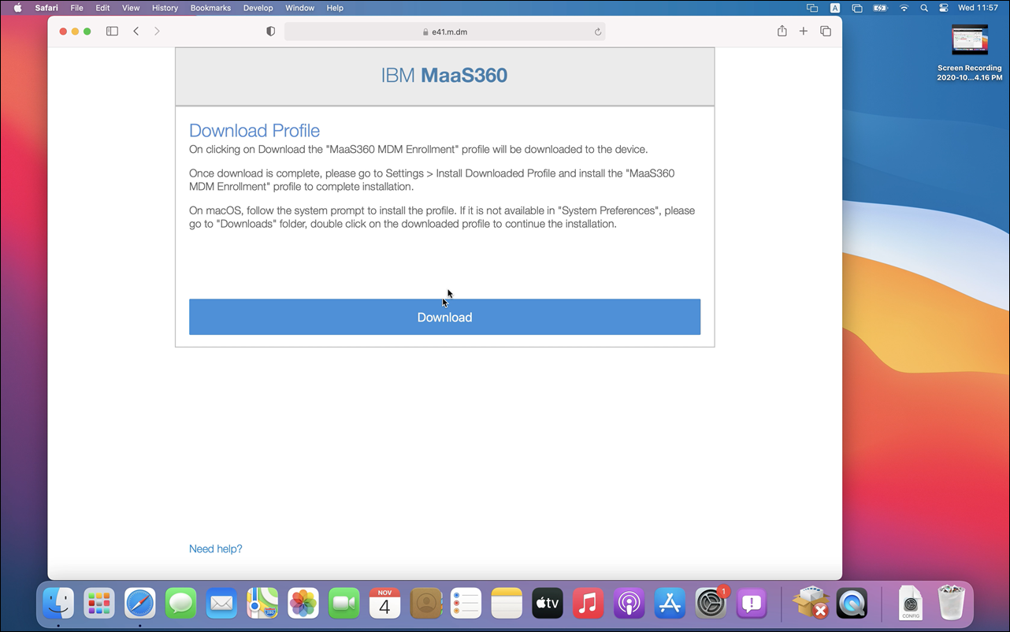Open Feedback Assistant in the Dock
1010x632 pixels.
click(x=752, y=604)
